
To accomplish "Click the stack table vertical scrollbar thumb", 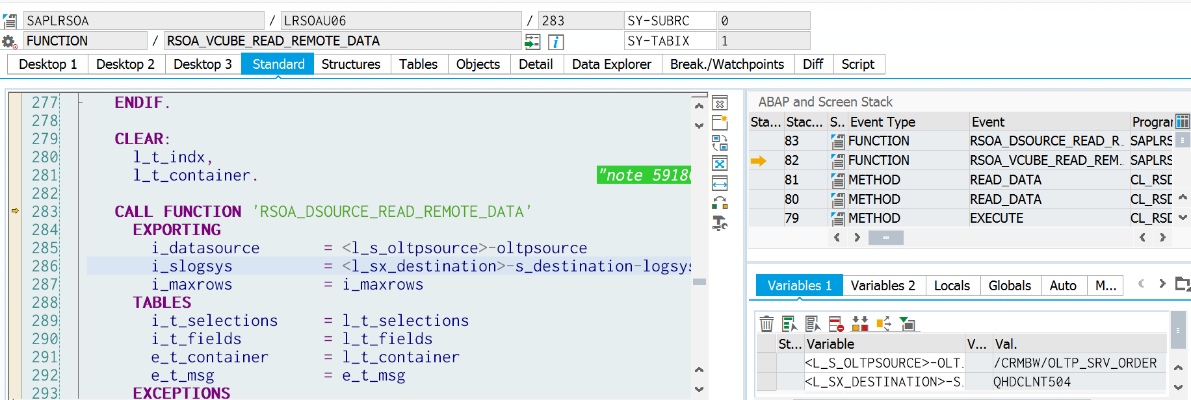I will tap(1183, 140).
